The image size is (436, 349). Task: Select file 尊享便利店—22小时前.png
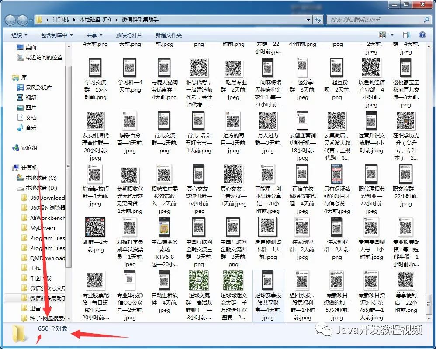tap(406, 292)
